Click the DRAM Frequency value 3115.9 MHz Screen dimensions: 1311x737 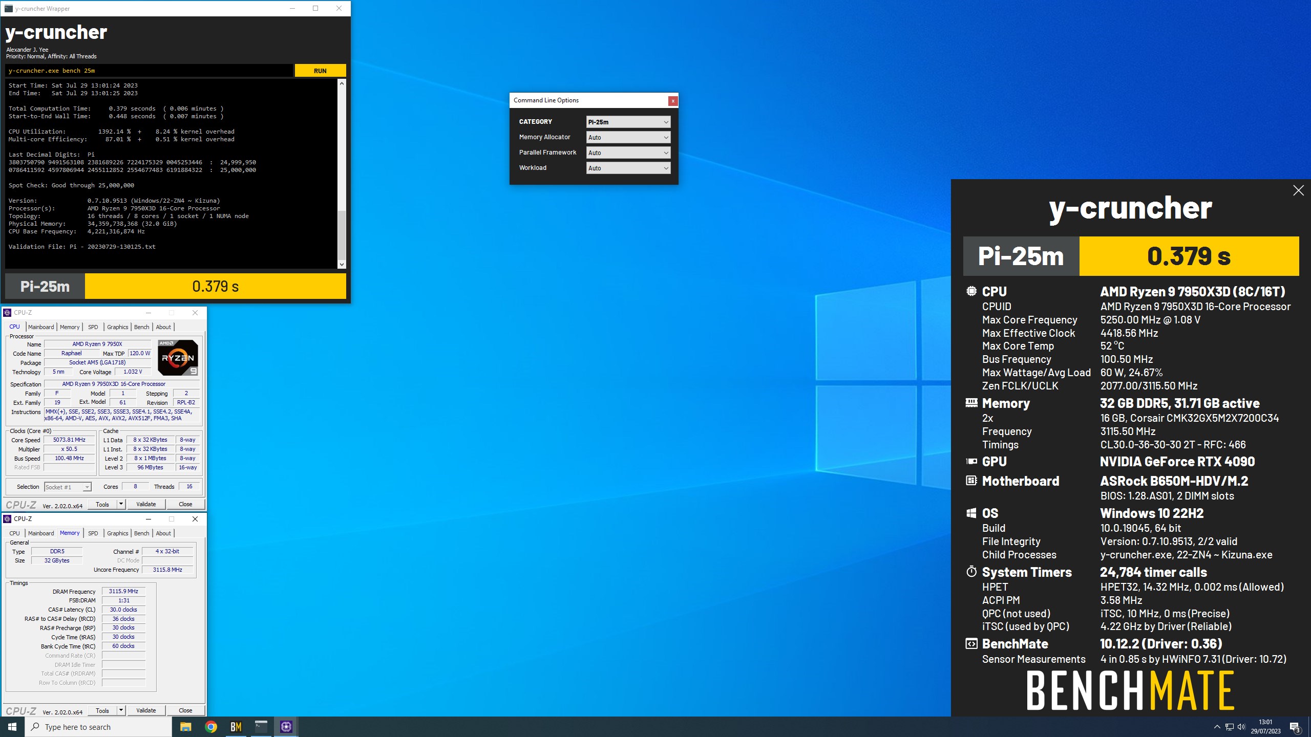123,591
